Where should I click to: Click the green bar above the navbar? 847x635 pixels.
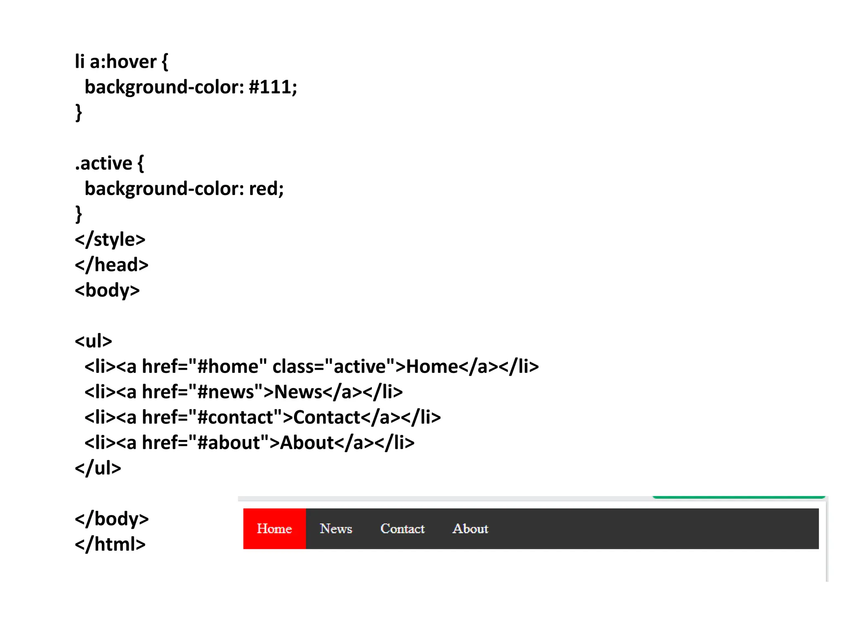(738, 497)
